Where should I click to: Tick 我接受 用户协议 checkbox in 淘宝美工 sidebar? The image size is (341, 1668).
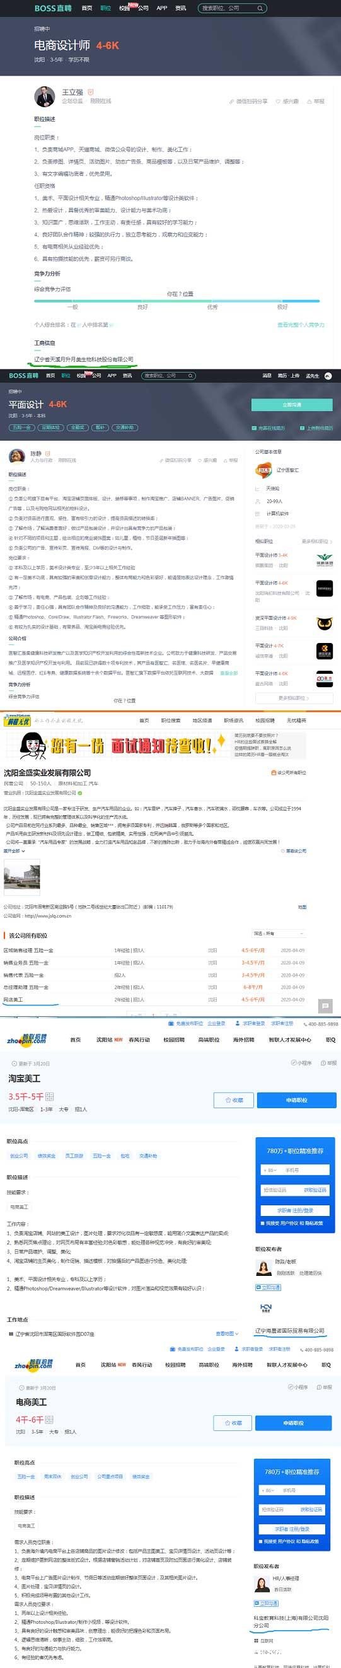coord(262,1223)
